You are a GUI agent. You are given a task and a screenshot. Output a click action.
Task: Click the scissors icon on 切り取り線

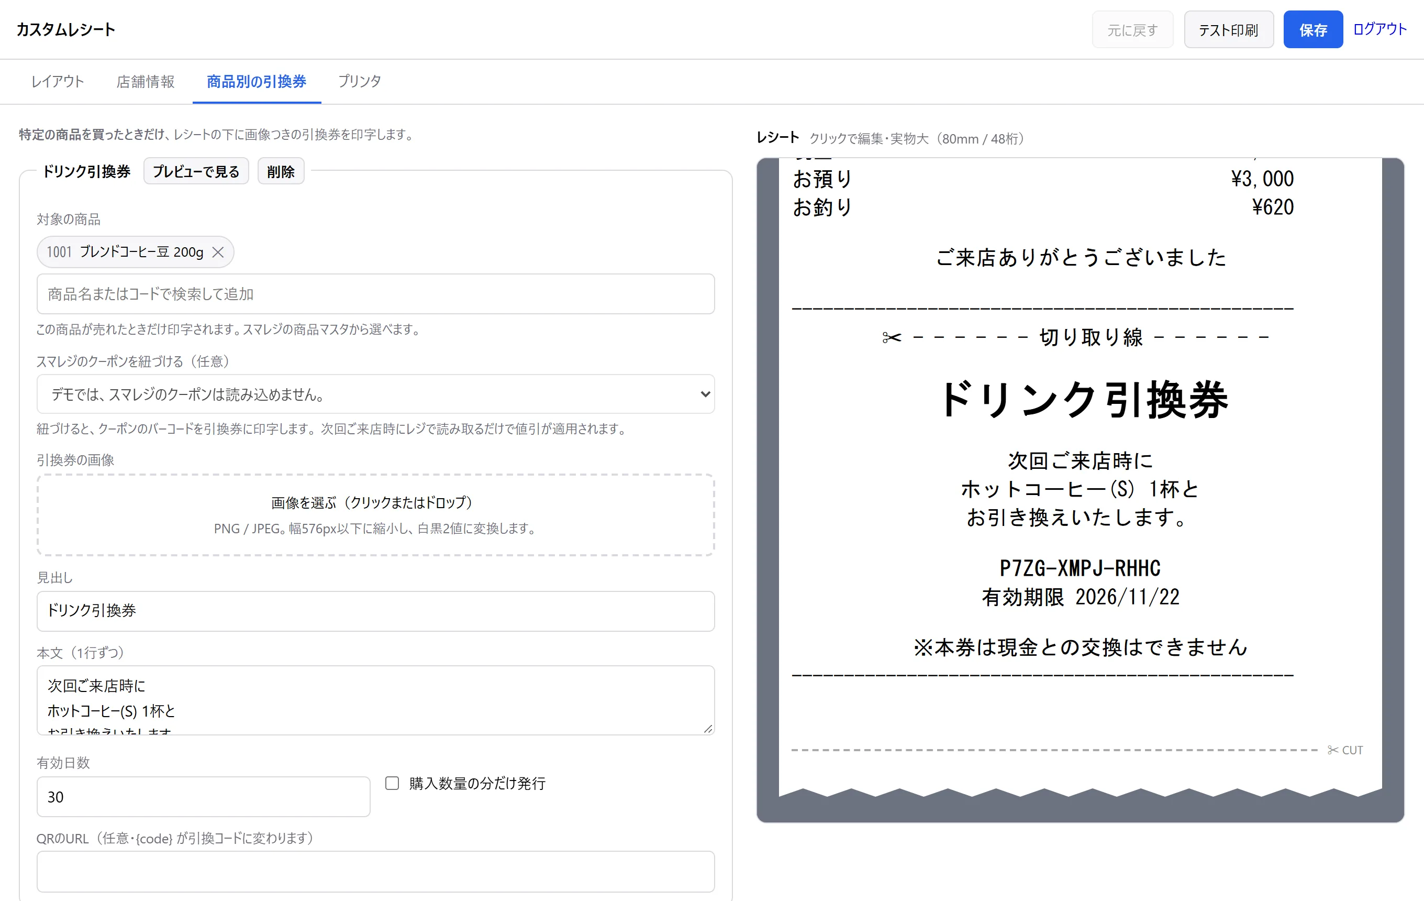891,337
